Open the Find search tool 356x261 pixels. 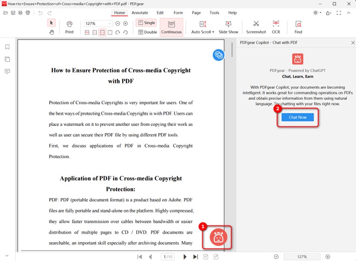298,27
